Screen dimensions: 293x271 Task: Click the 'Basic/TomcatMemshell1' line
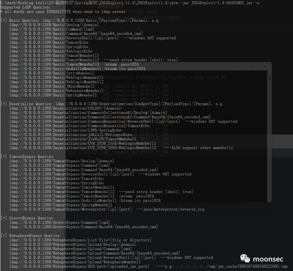[54, 55]
